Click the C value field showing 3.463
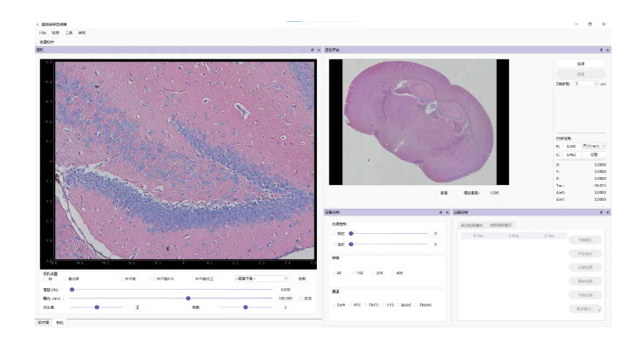 [x=571, y=155]
